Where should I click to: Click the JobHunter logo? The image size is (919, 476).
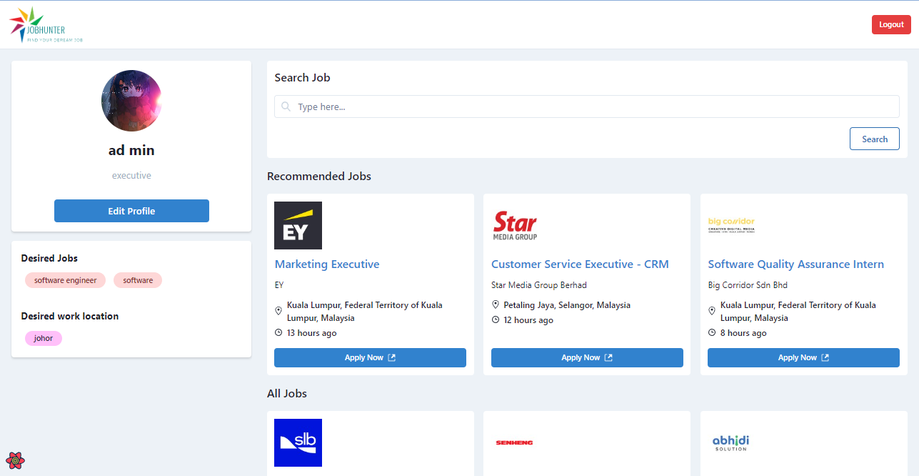click(x=45, y=24)
